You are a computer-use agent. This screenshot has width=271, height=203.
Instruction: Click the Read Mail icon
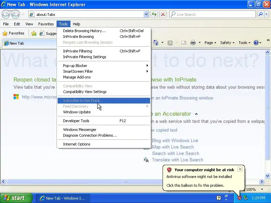pos(184,43)
